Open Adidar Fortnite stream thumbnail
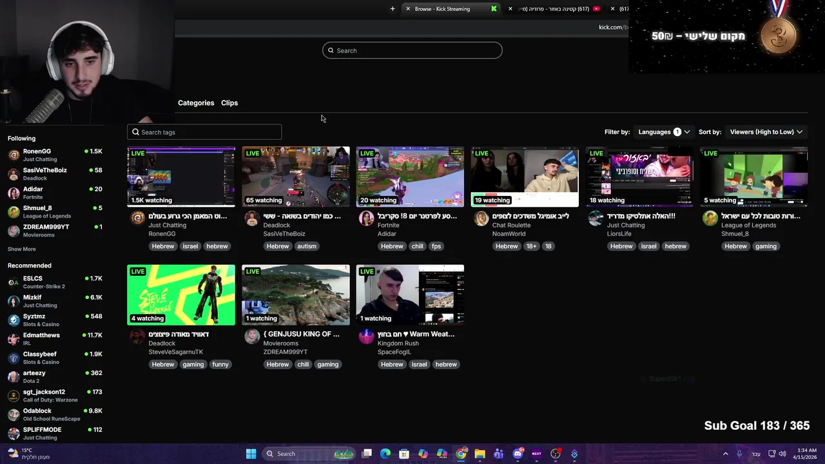 [x=410, y=177]
